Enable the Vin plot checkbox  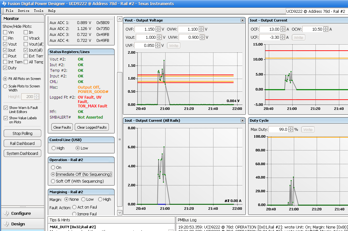pos(5,32)
